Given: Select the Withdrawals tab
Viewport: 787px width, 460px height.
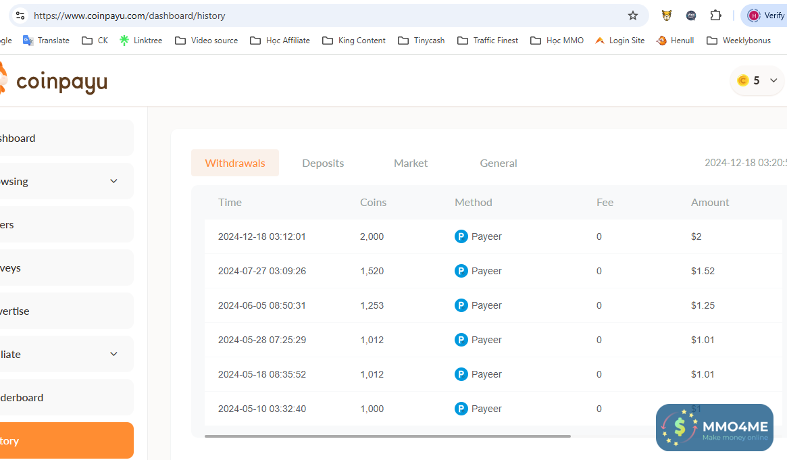Looking at the screenshot, I should pos(235,163).
